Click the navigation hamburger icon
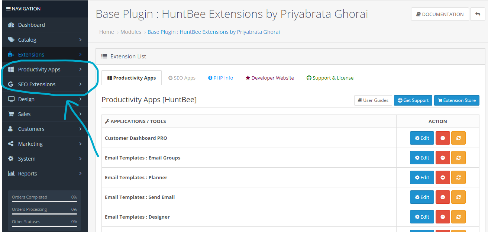Viewport: 488px width, 232px height. 8,9
